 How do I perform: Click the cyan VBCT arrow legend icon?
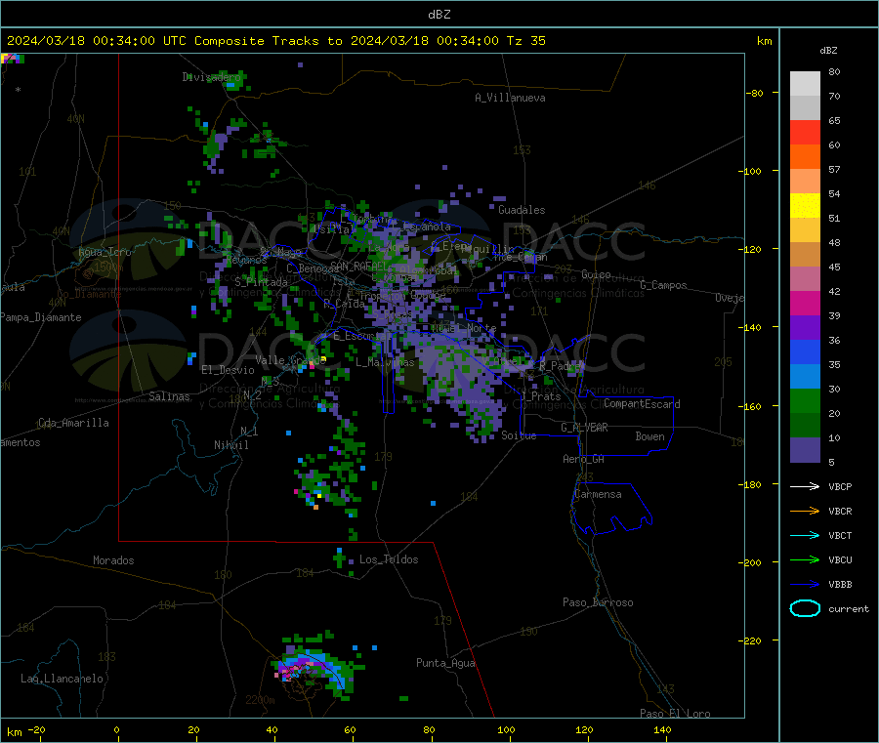(x=805, y=535)
